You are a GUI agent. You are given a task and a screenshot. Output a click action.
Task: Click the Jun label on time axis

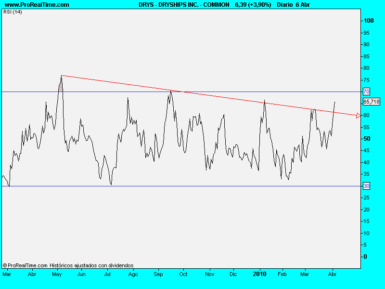click(81, 274)
